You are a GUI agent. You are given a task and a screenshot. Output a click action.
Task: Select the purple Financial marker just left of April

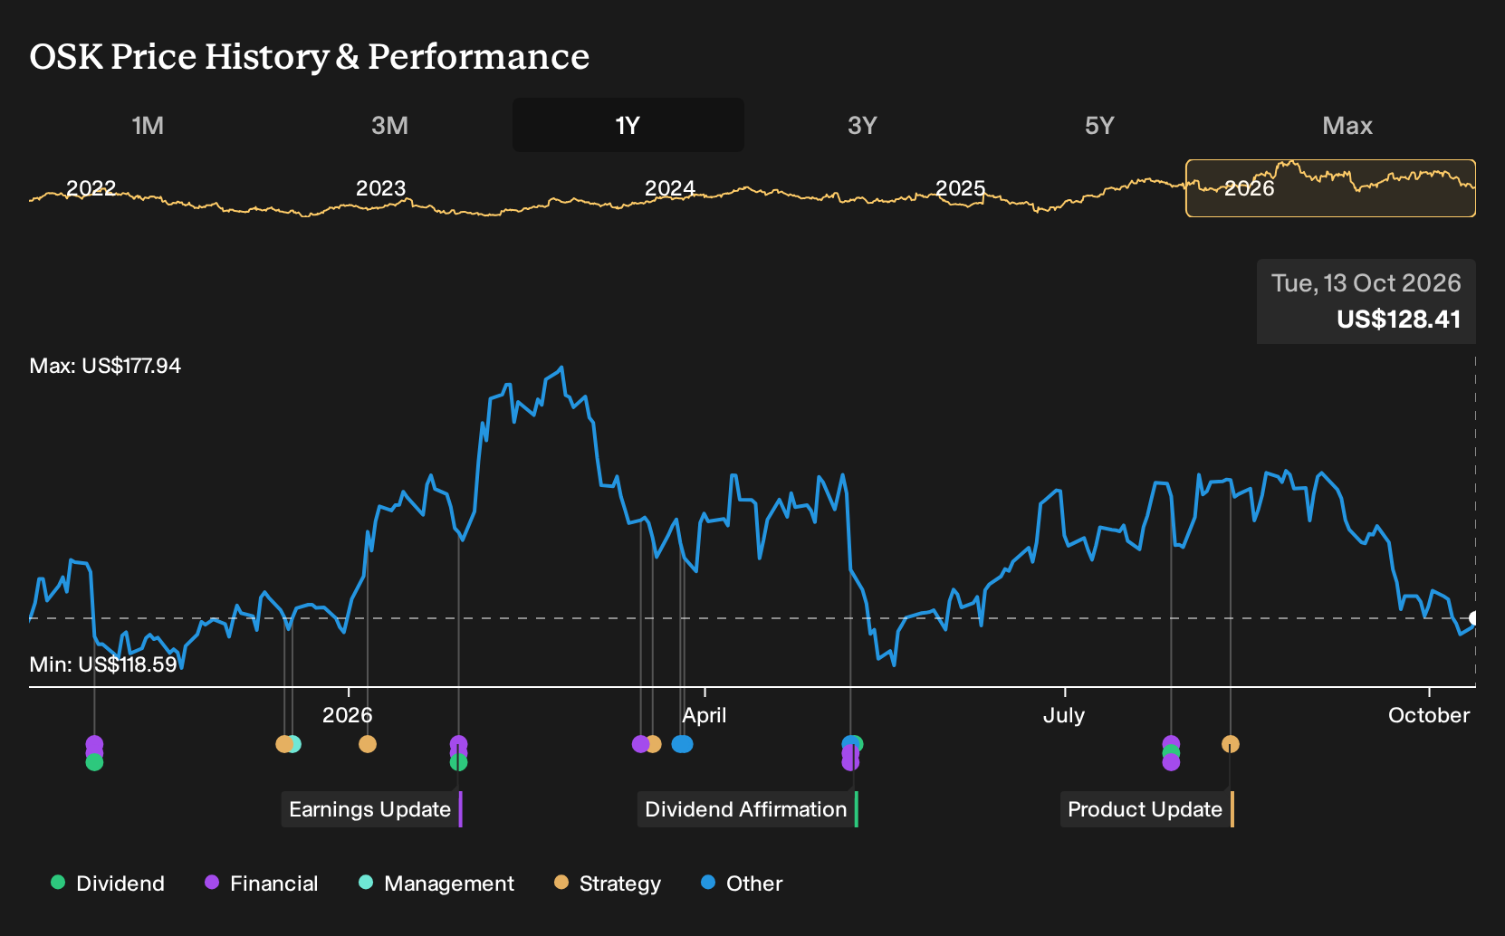(x=640, y=744)
